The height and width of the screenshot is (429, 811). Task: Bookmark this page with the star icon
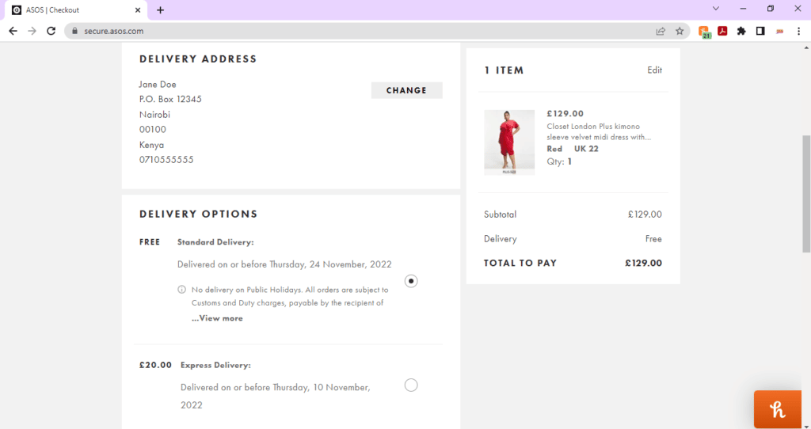click(x=680, y=31)
